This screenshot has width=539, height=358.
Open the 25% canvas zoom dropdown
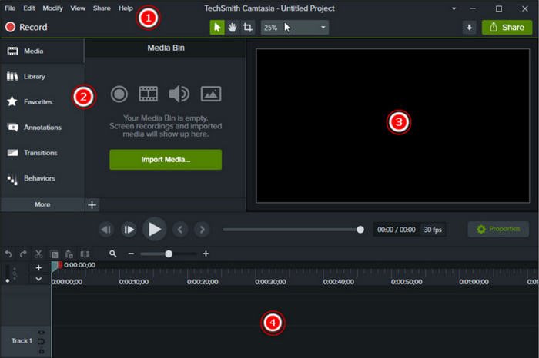pyautogui.click(x=295, y=28)
